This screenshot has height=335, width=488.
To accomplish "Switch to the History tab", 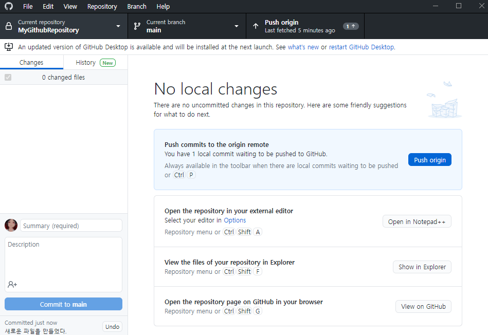I will (x=96, y=63).
